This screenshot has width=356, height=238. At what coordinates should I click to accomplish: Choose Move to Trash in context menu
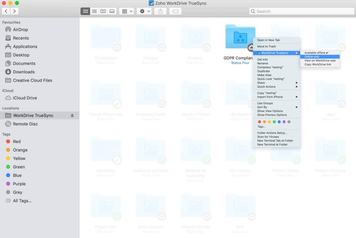[267, 47]
